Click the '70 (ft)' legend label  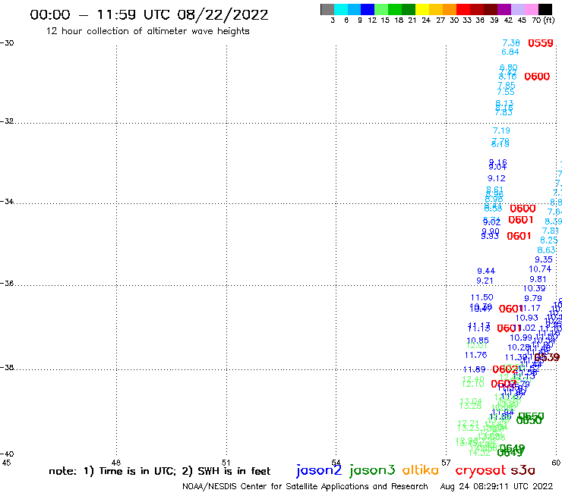(543, 20)
